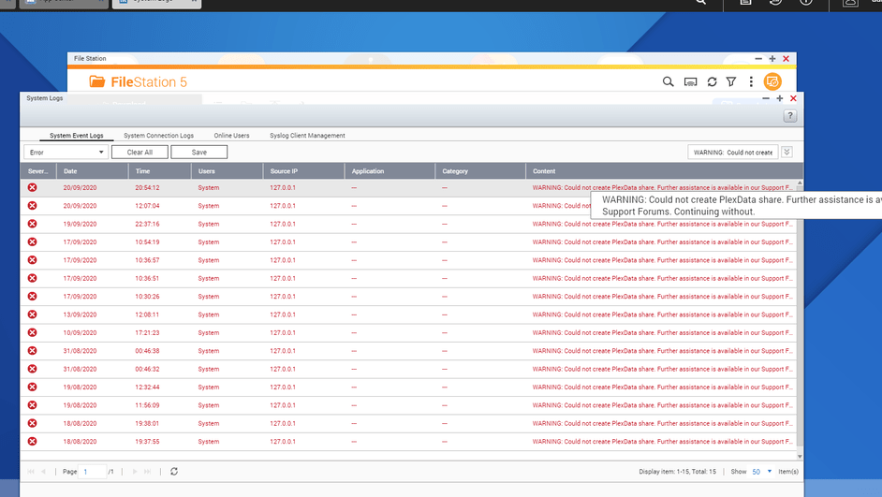Select date 10/09/2020 cell
Viewport: 882px width, 497px height.
click(80, 333)
